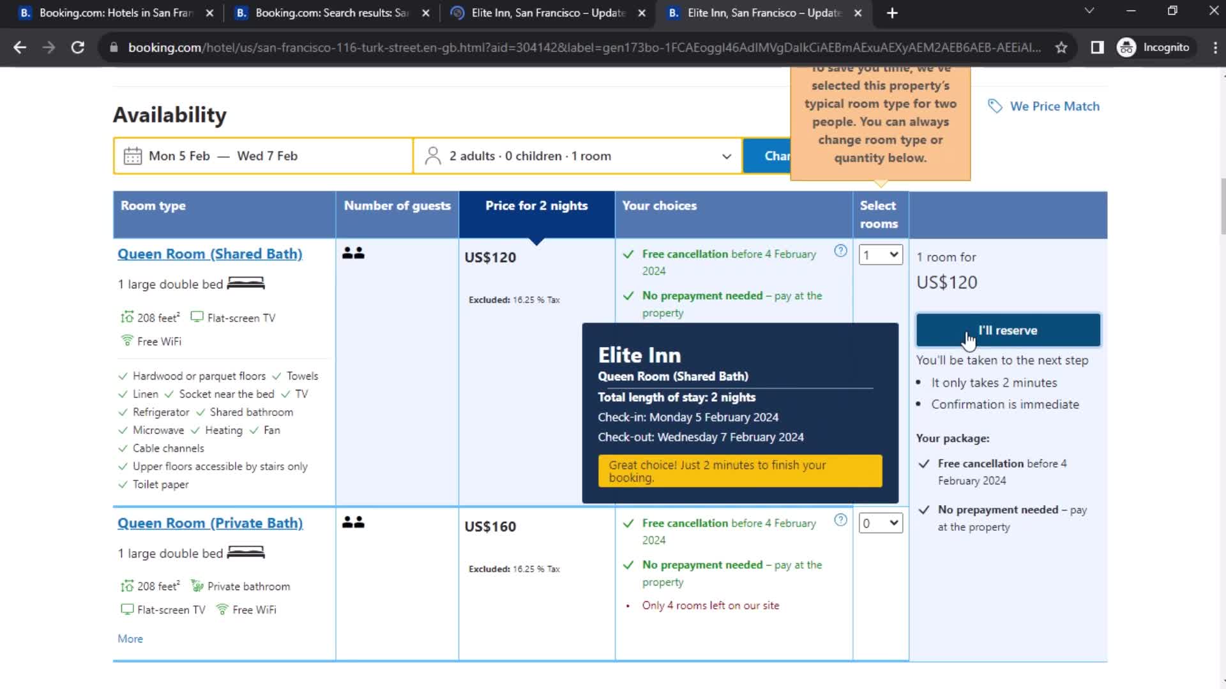Click the address bar URL
This screenshot has width=1226, height=689.
pos(584,47)
